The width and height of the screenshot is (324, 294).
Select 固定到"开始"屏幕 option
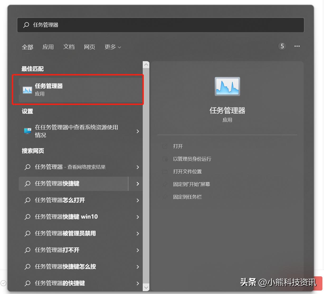pos(191,184)
